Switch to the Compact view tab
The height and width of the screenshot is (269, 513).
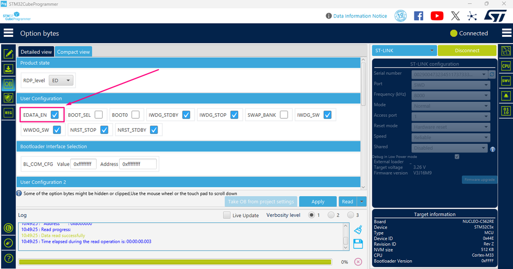pos(73,52)
